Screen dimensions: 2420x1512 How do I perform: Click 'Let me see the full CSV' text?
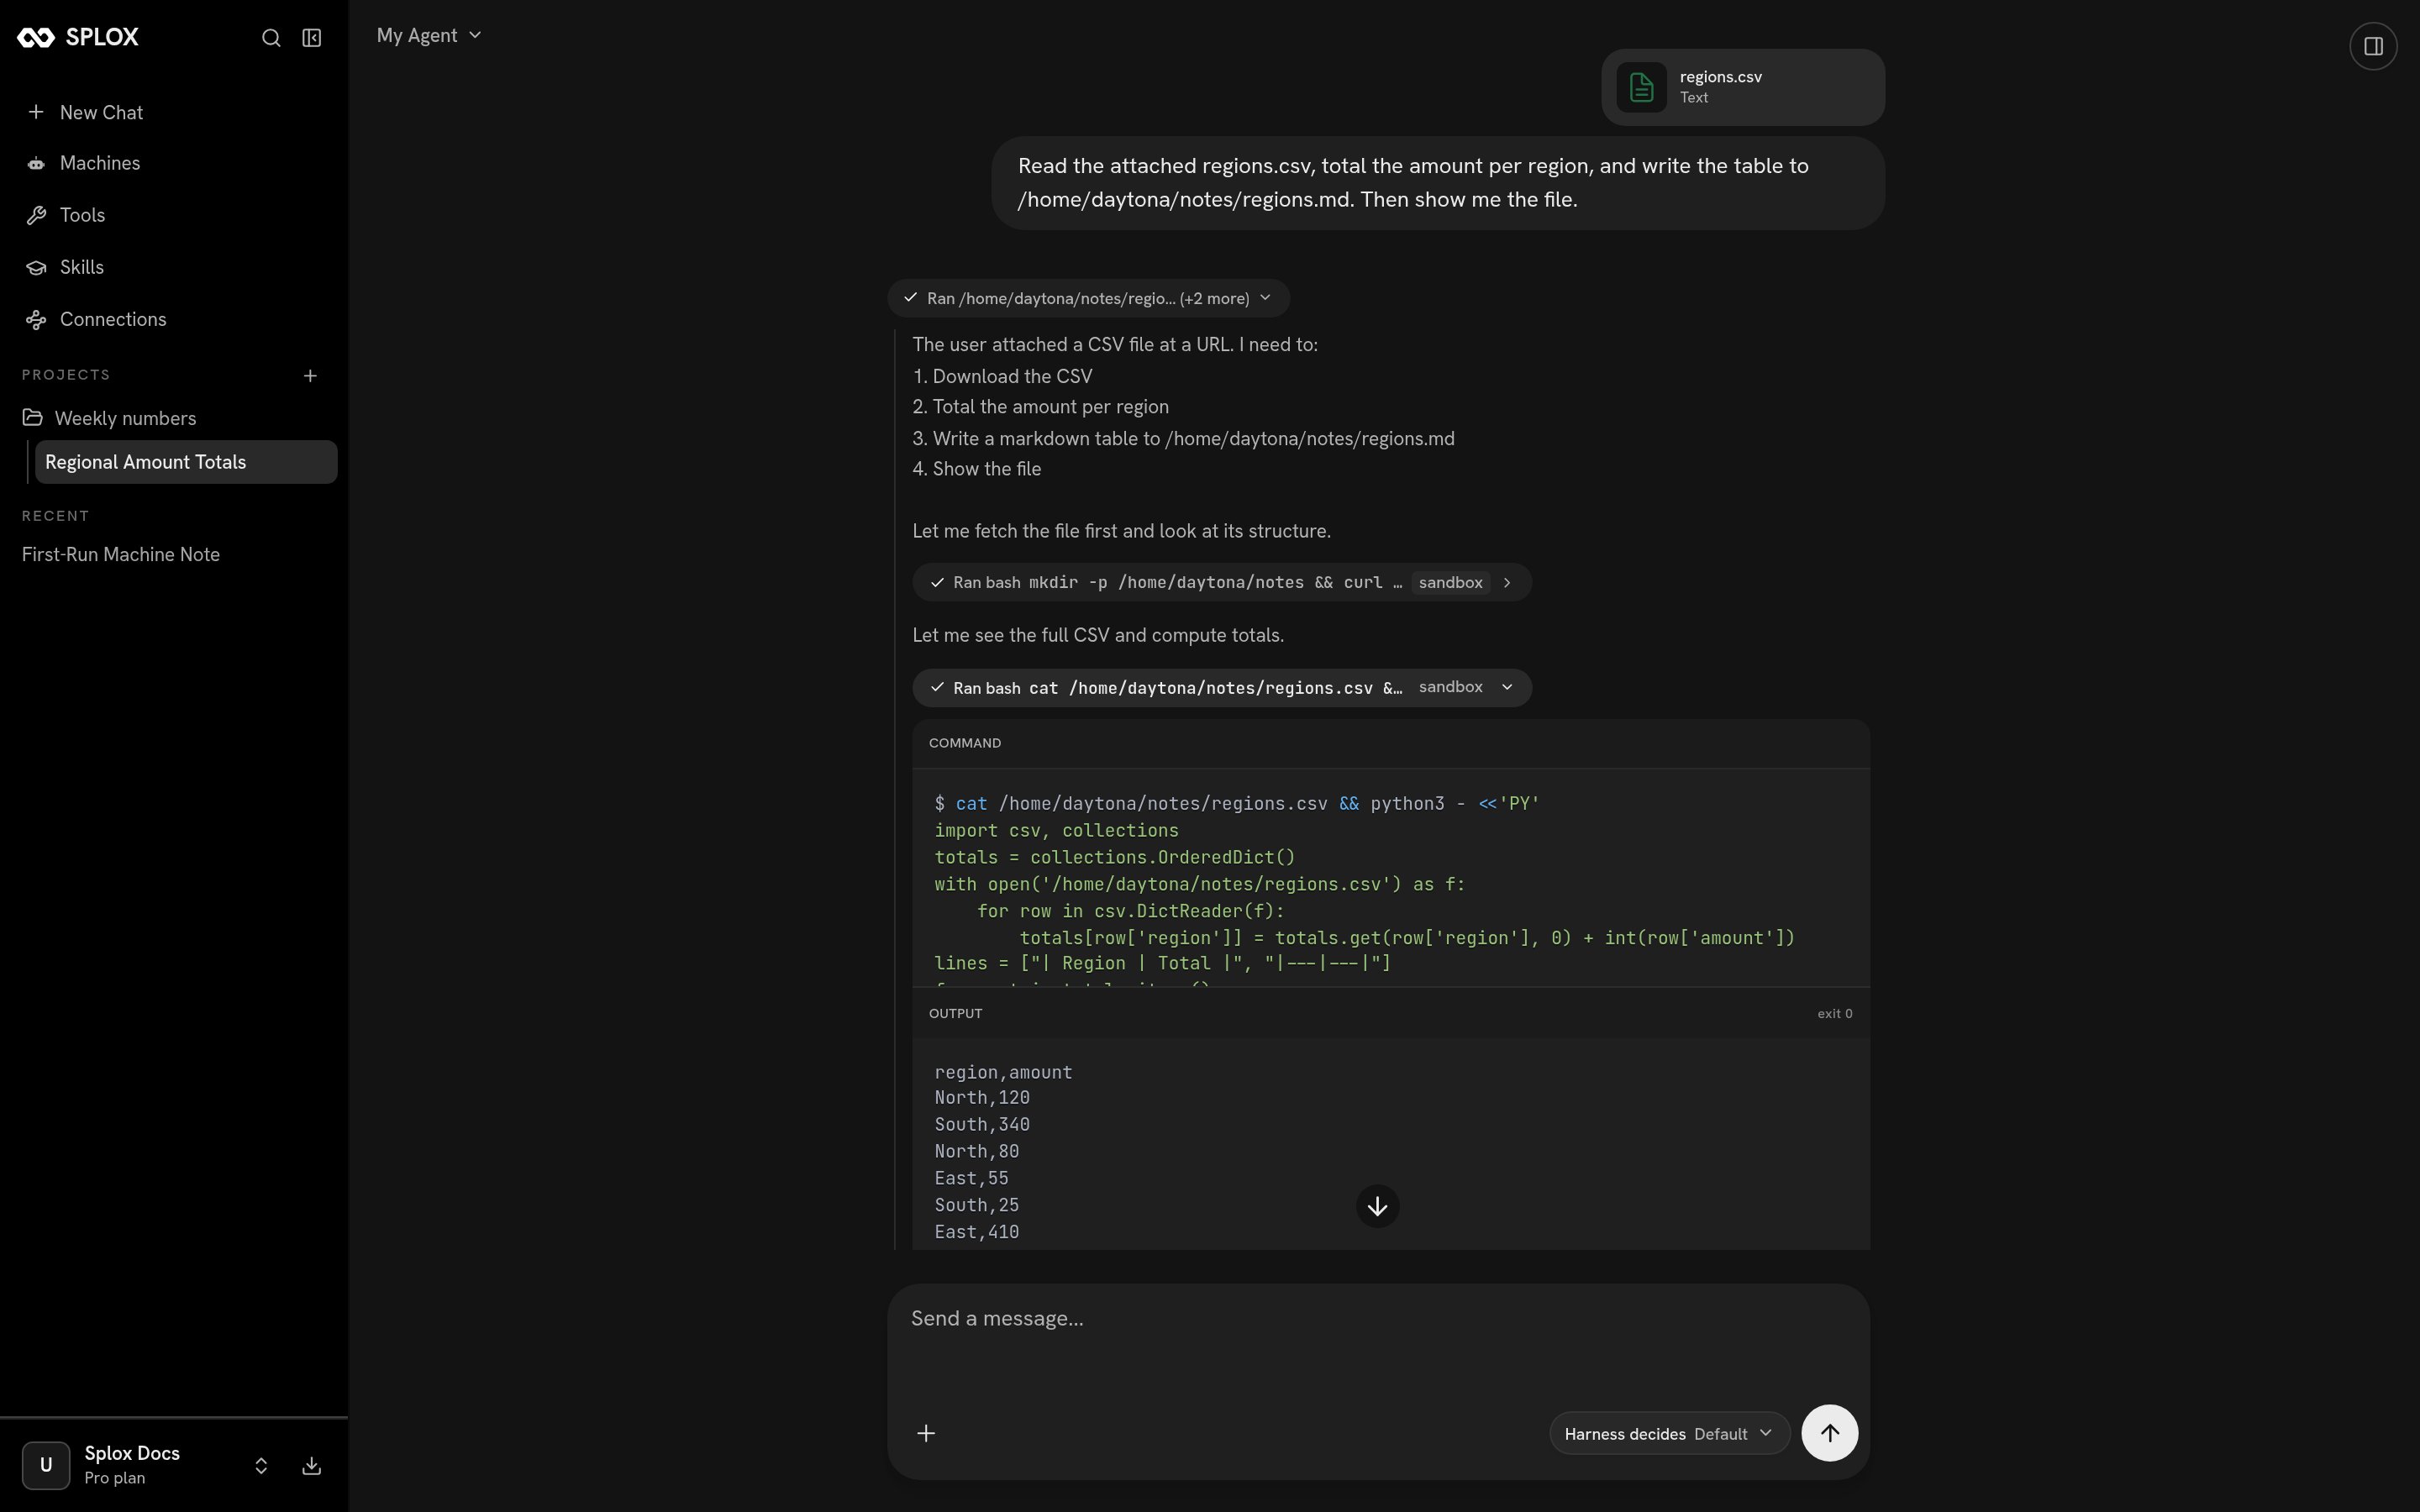pyautogui.click(x=1098, y=635)
